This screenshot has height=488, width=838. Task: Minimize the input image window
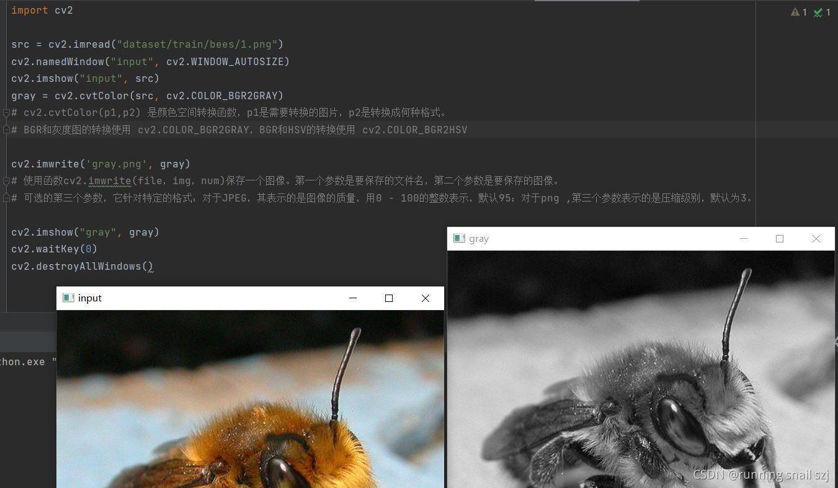point(353,298)
